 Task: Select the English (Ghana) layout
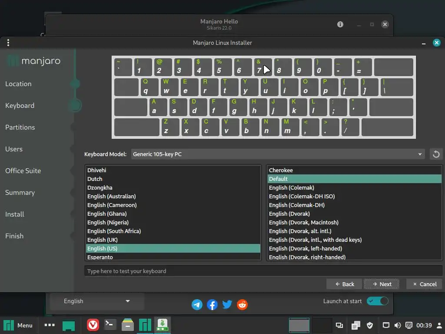point(173,214)
